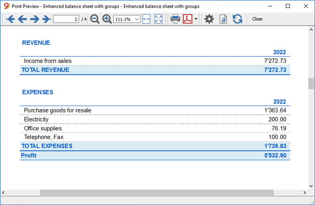Export the report to PDF

tap(188, 19)
